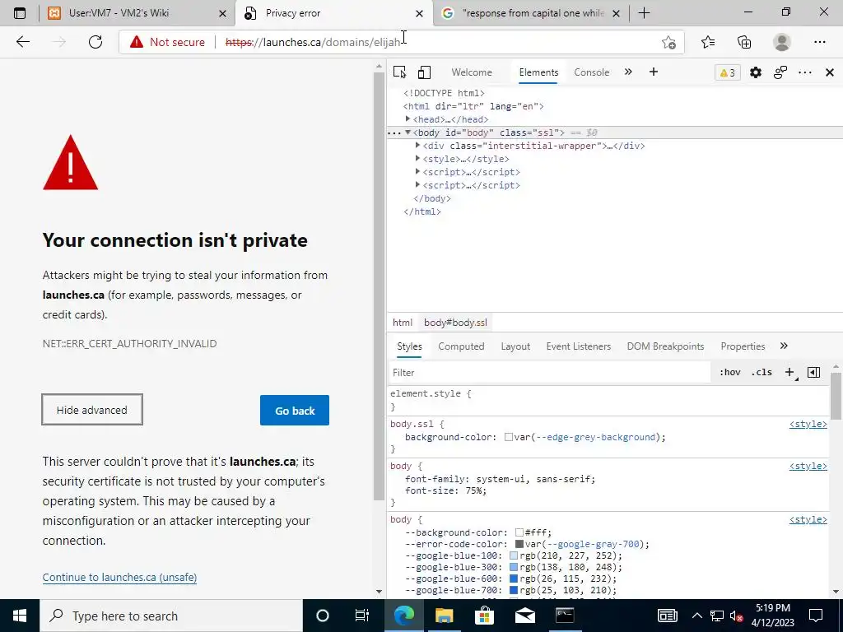
Task: Expand the head element node
Action: coord(408,119)
